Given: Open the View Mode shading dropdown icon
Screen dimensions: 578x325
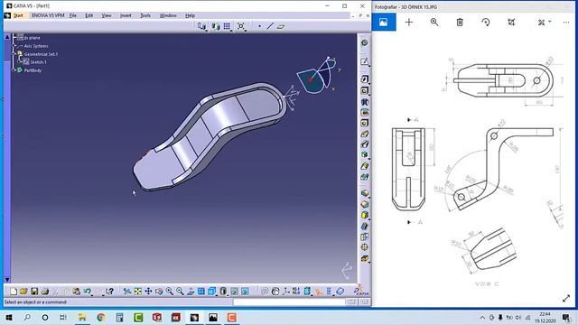Looking at the screenshot, I should 223,292.
